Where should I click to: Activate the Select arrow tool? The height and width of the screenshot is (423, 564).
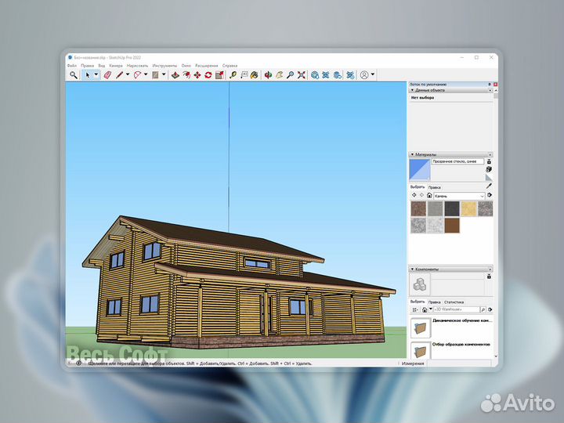click(x=88, y=75)
